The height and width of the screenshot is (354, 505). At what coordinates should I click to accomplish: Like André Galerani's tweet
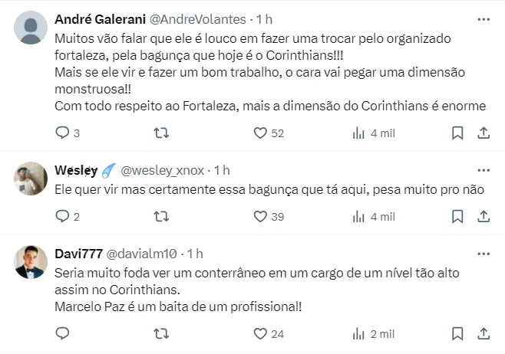260,133
